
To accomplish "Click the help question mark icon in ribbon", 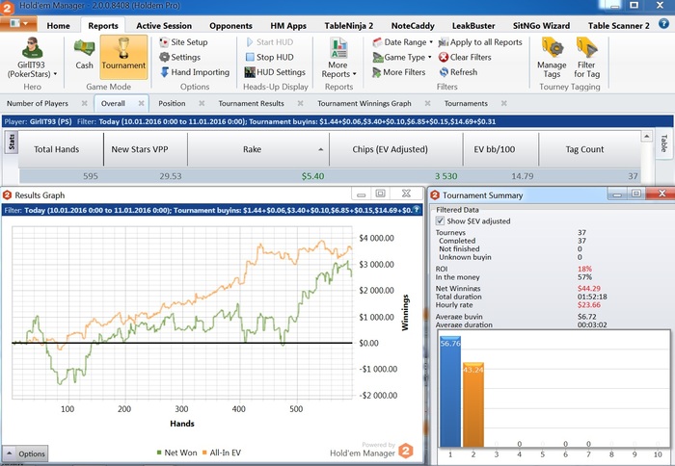I will coord(663,24).
